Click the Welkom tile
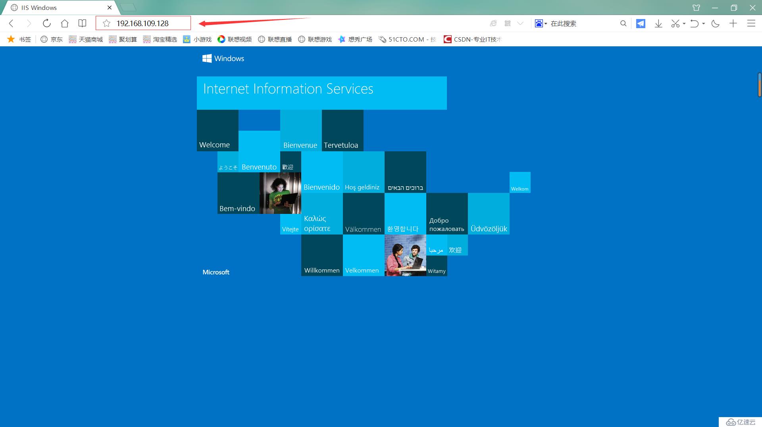 click(x=520, y=182)
